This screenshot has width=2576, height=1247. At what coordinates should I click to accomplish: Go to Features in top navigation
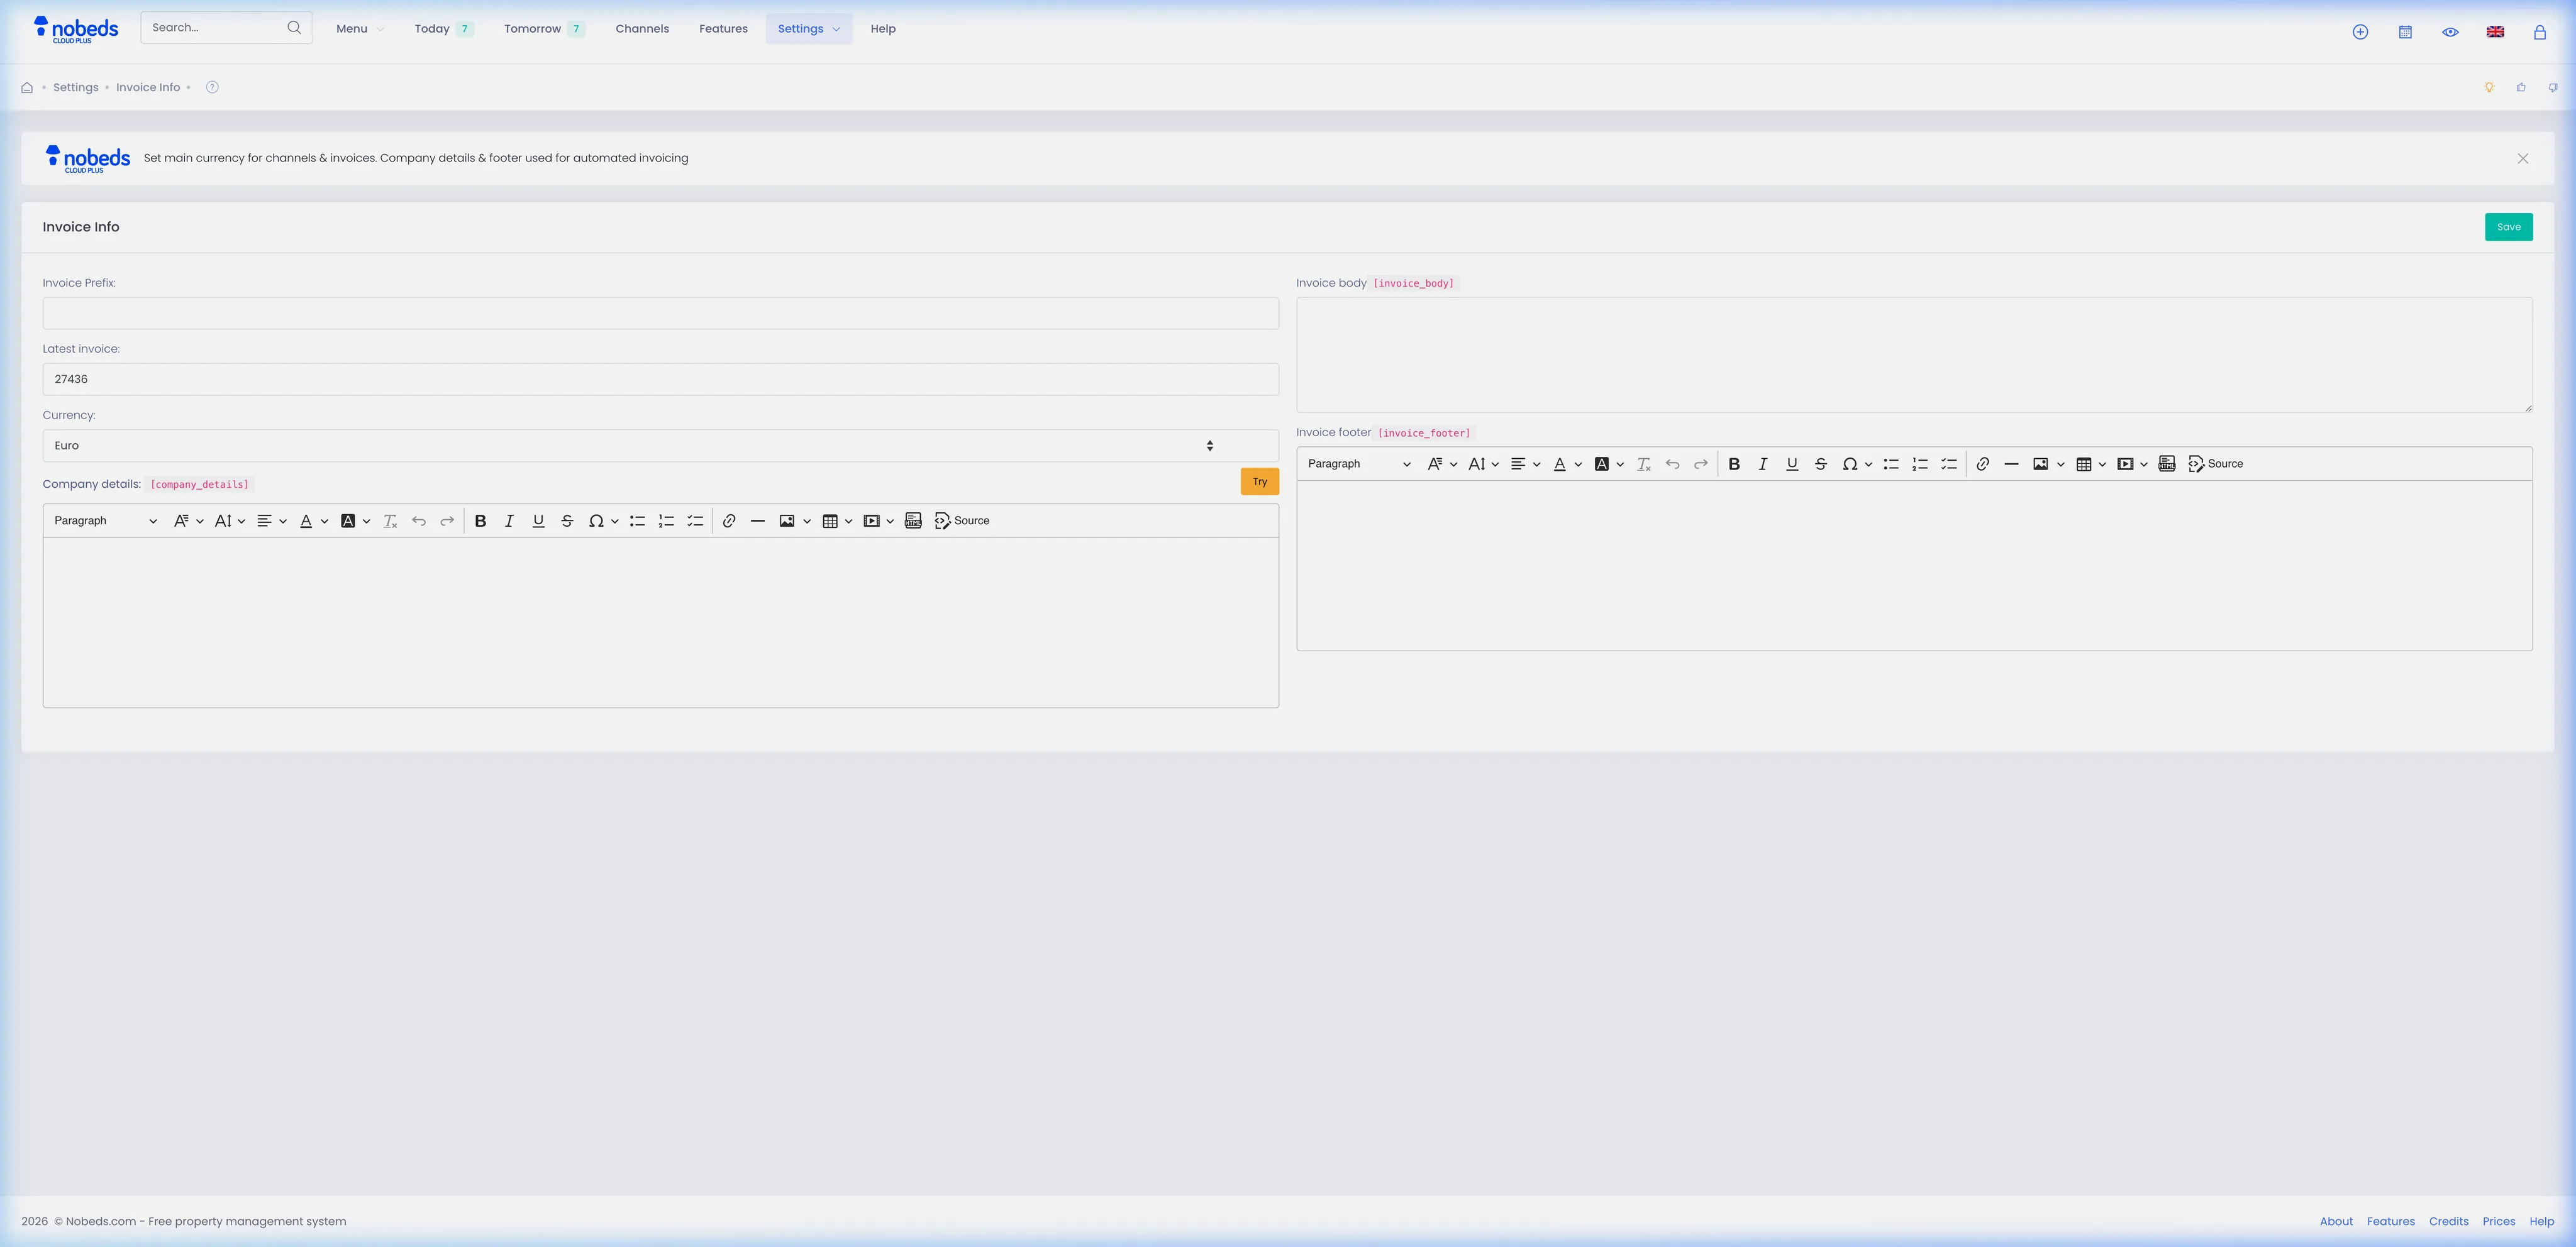723,29
